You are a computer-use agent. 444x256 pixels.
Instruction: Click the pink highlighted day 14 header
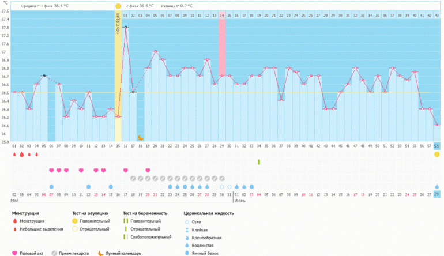coord(222,15)
